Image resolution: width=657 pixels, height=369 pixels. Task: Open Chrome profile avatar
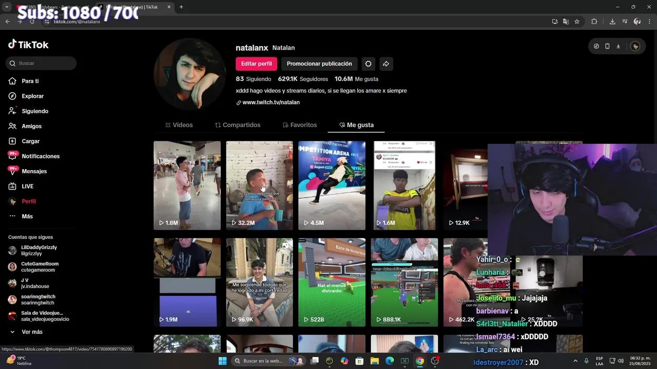(x=637, y=22)
